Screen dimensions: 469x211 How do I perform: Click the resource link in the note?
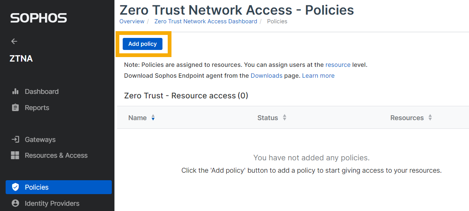pyautogui.click(x=338, y=65)
